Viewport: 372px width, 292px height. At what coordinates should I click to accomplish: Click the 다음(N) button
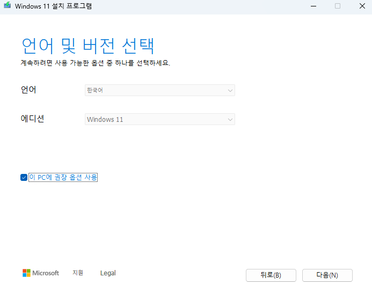click(327, 275)
